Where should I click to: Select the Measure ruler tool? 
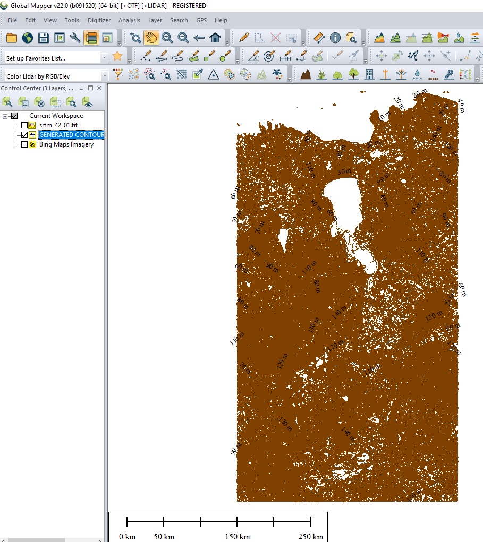(x=319, y=38)
